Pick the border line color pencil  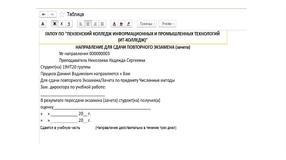click(128, 24)
